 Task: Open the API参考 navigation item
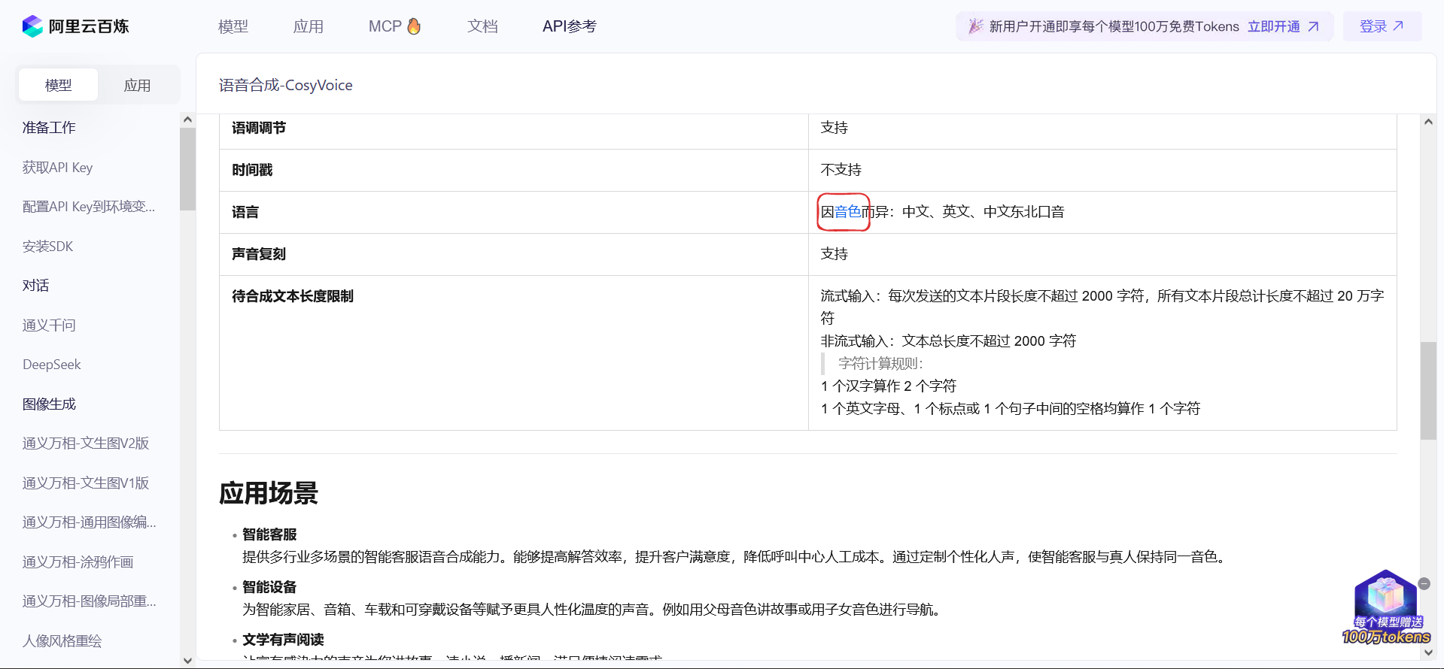pos(570,26)
